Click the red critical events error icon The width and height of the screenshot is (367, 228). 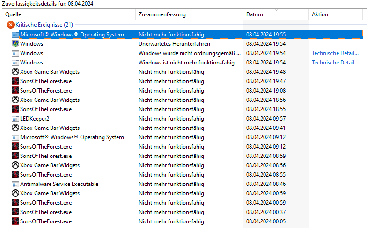click(x=10, y=24)
